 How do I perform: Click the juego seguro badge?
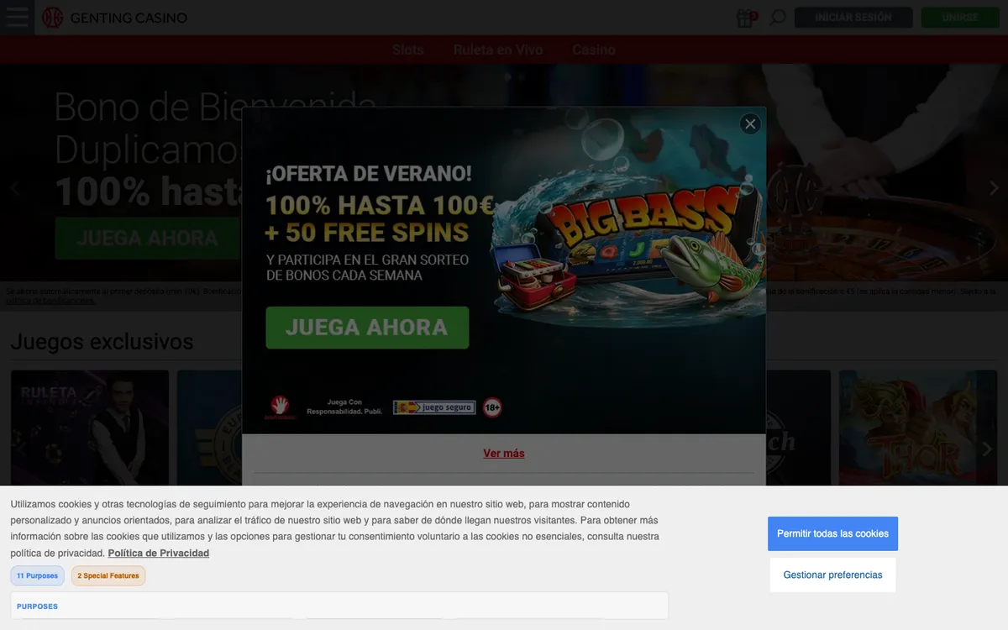[434, 407]
